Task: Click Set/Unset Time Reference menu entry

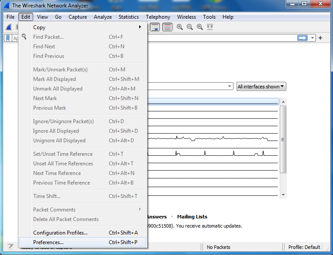Action: click(x=82, y=154)
